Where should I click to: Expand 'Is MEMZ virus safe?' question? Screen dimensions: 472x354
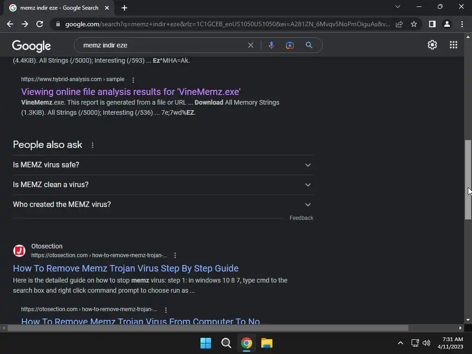coord(163,165)
